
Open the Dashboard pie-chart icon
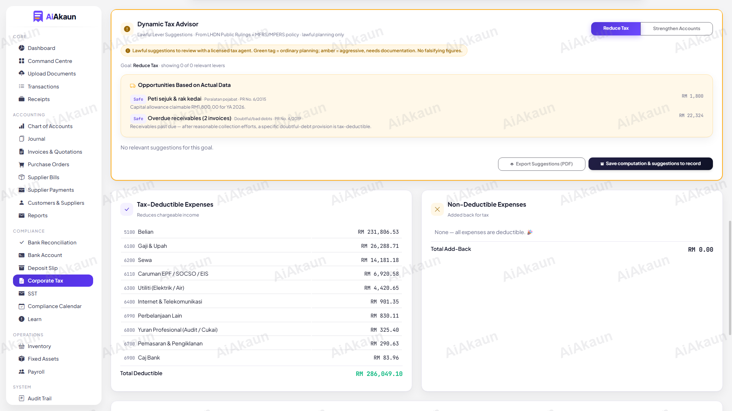coord(22,48)
